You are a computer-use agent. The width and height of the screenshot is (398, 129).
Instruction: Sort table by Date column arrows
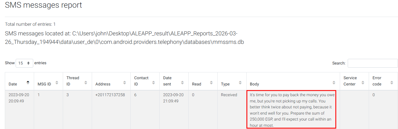coord(28,83)
